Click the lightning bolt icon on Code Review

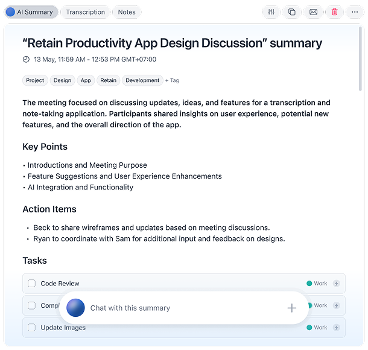(336, 284)
